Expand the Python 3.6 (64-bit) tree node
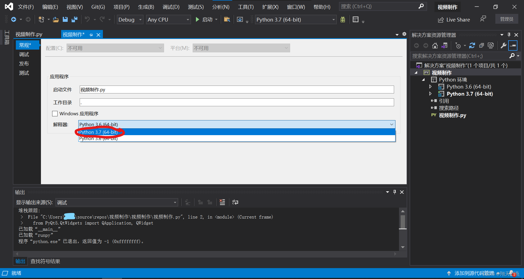 430,87
